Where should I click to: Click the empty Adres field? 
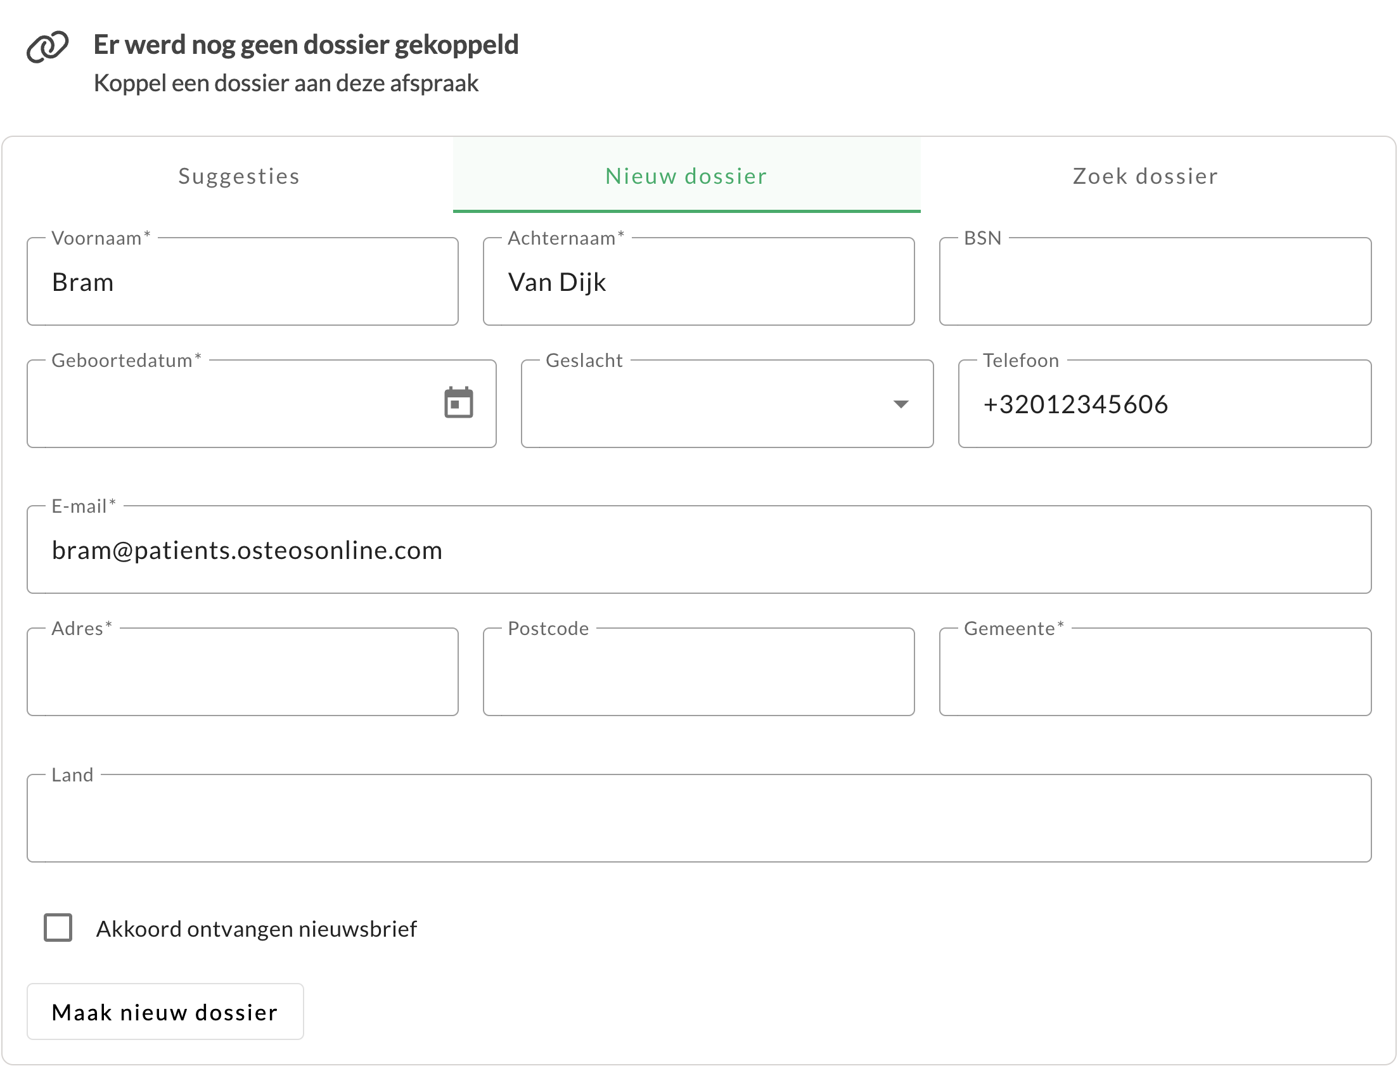point(242,672)
